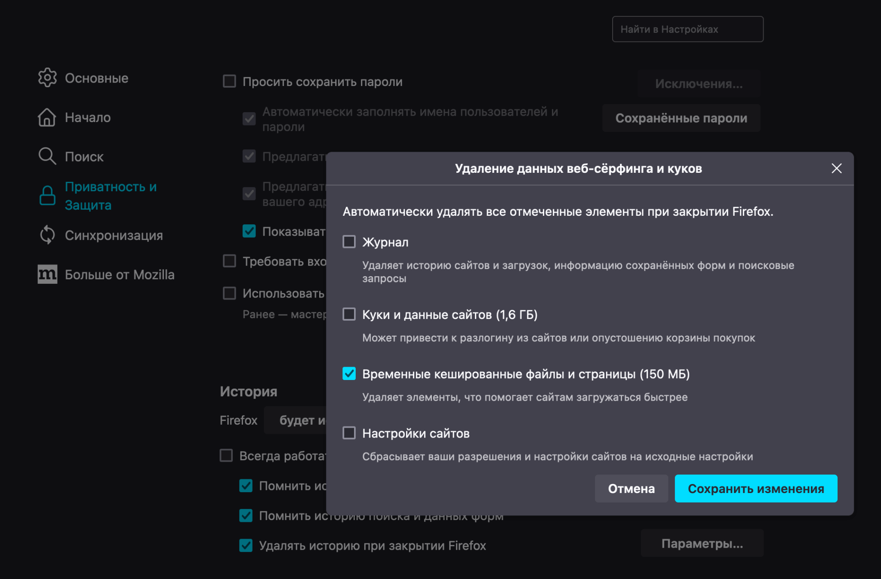Toggle the Показывать checkbox in passwords section

[249, 231]
